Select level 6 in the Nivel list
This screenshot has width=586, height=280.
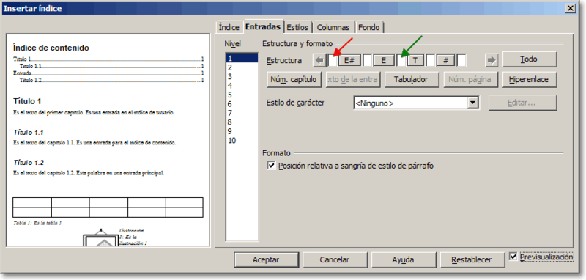coord(242,104)
